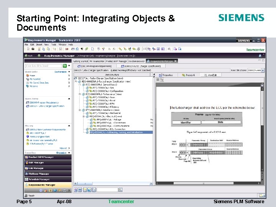
Task: Click the My Worklist icon
Action: click(27, 79)
